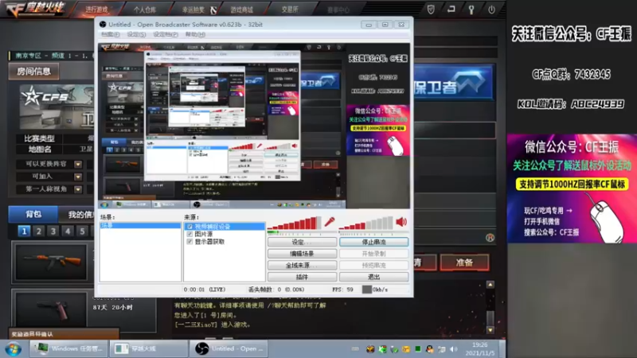Mute desktop audio via the speaker icon

401,222
